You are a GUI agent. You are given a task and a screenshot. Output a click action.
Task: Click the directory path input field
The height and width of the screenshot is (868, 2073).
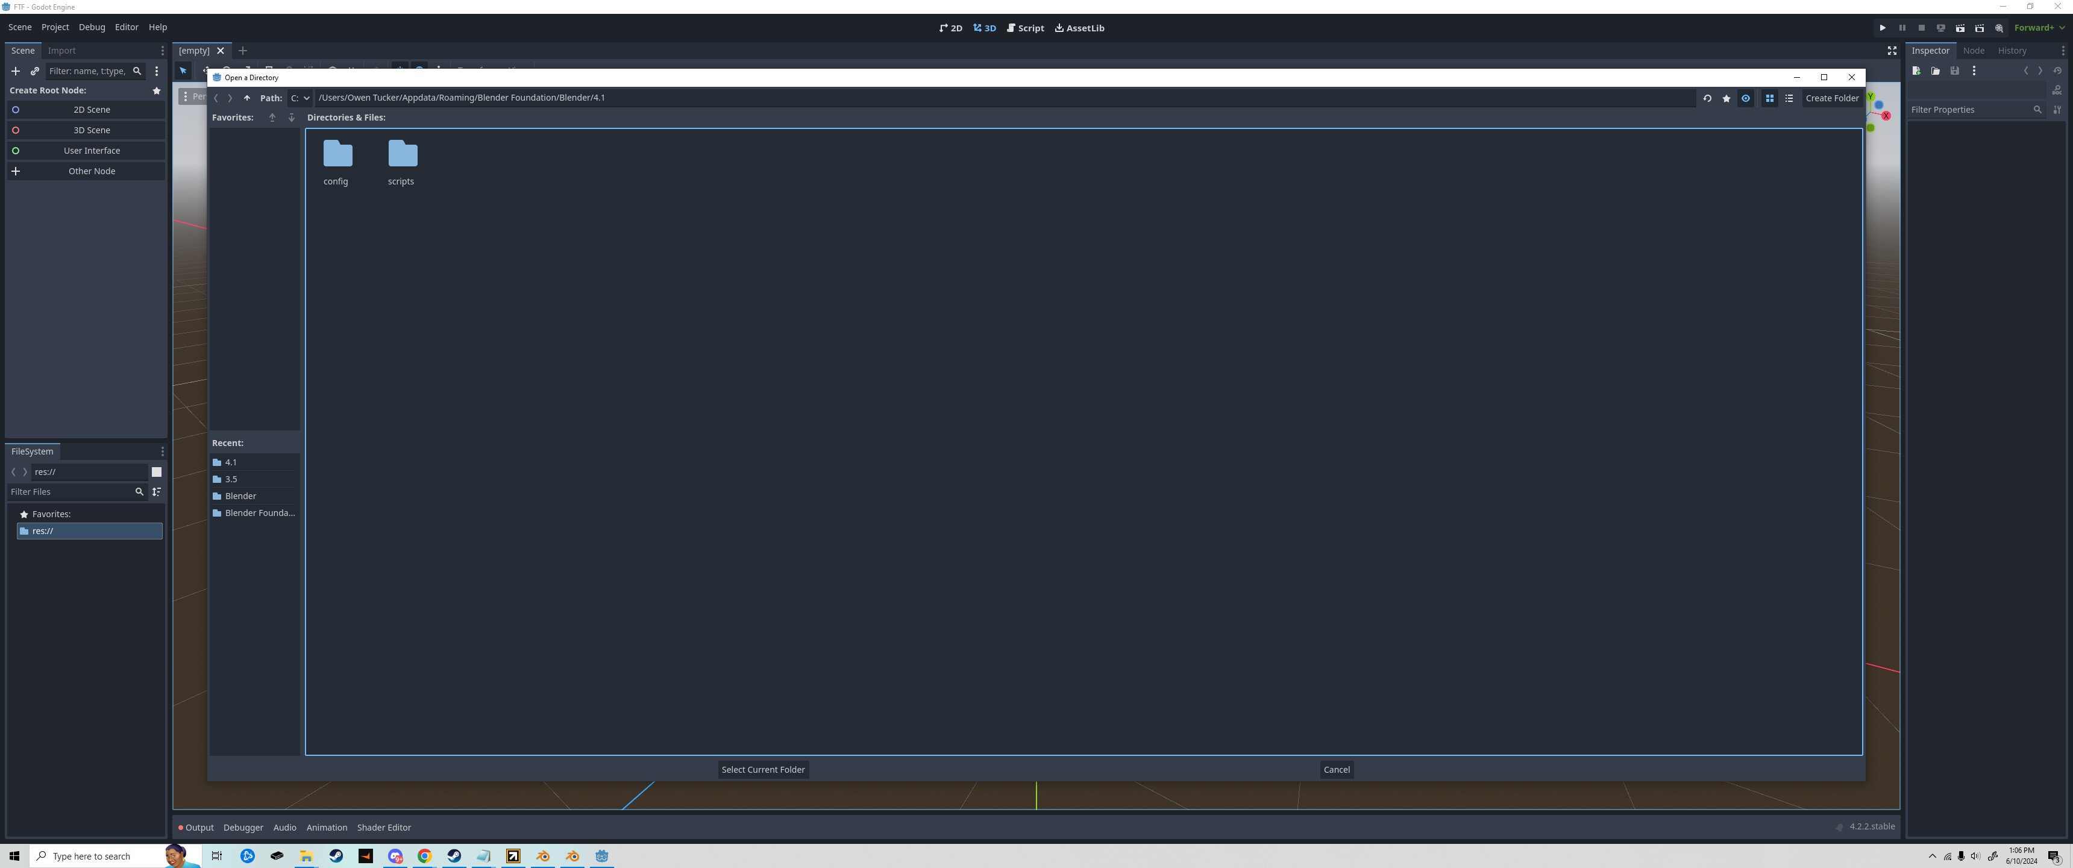click(1005, 98)
